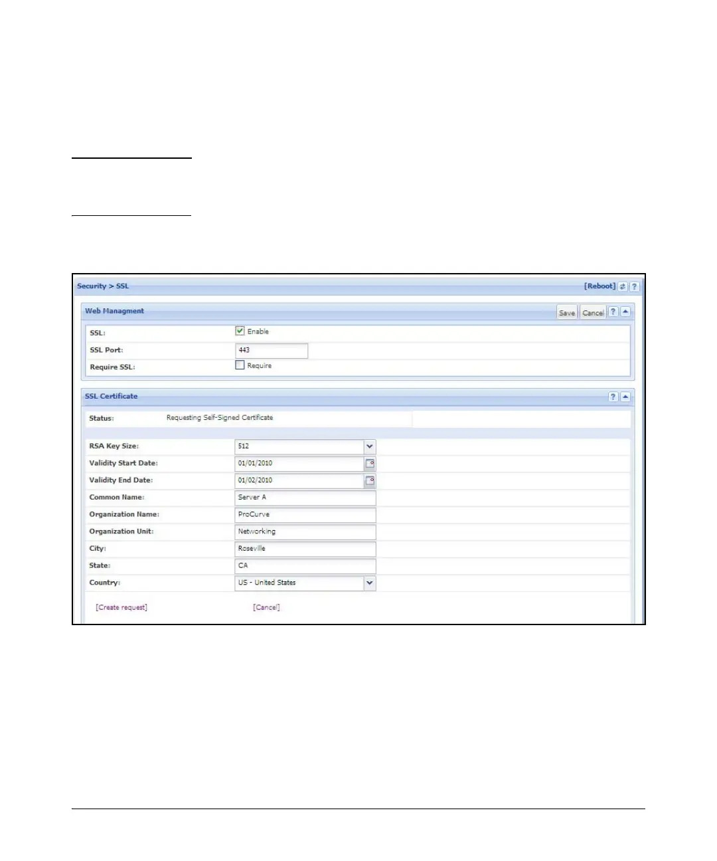
Task: Click the Cancel link under Country
Action: tap(266, 607)
